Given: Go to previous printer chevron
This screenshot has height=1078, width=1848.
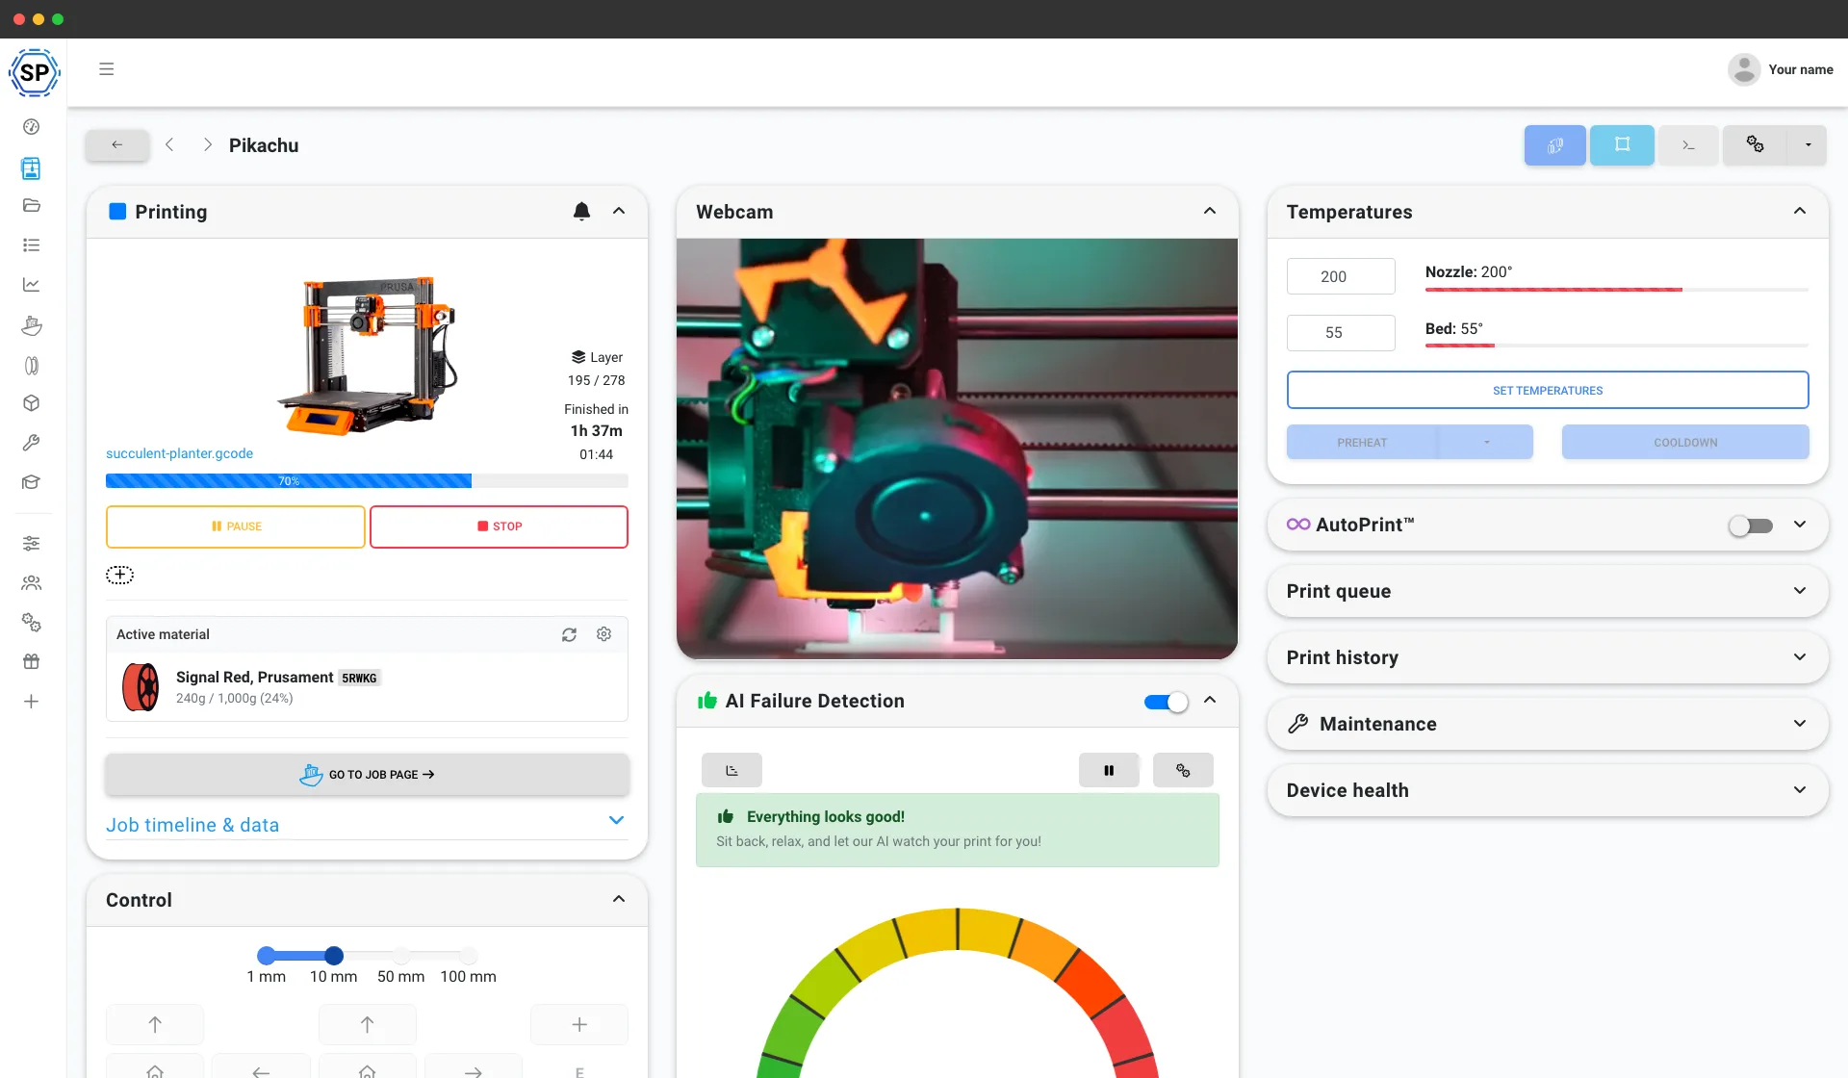Looking at the screenshot, I should tap(169, 144).
